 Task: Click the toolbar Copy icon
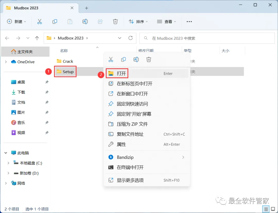coord(55,21)
